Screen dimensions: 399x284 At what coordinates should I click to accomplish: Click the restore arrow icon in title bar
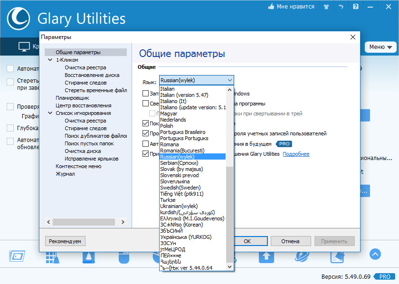click(x=341, y=7)
